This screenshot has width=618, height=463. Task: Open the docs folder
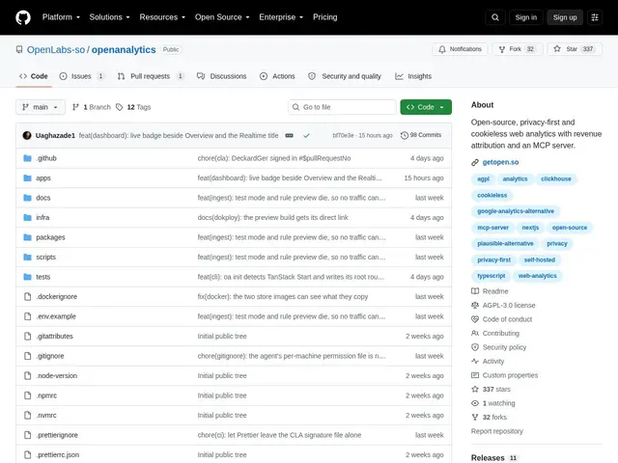tap(42, 198)
